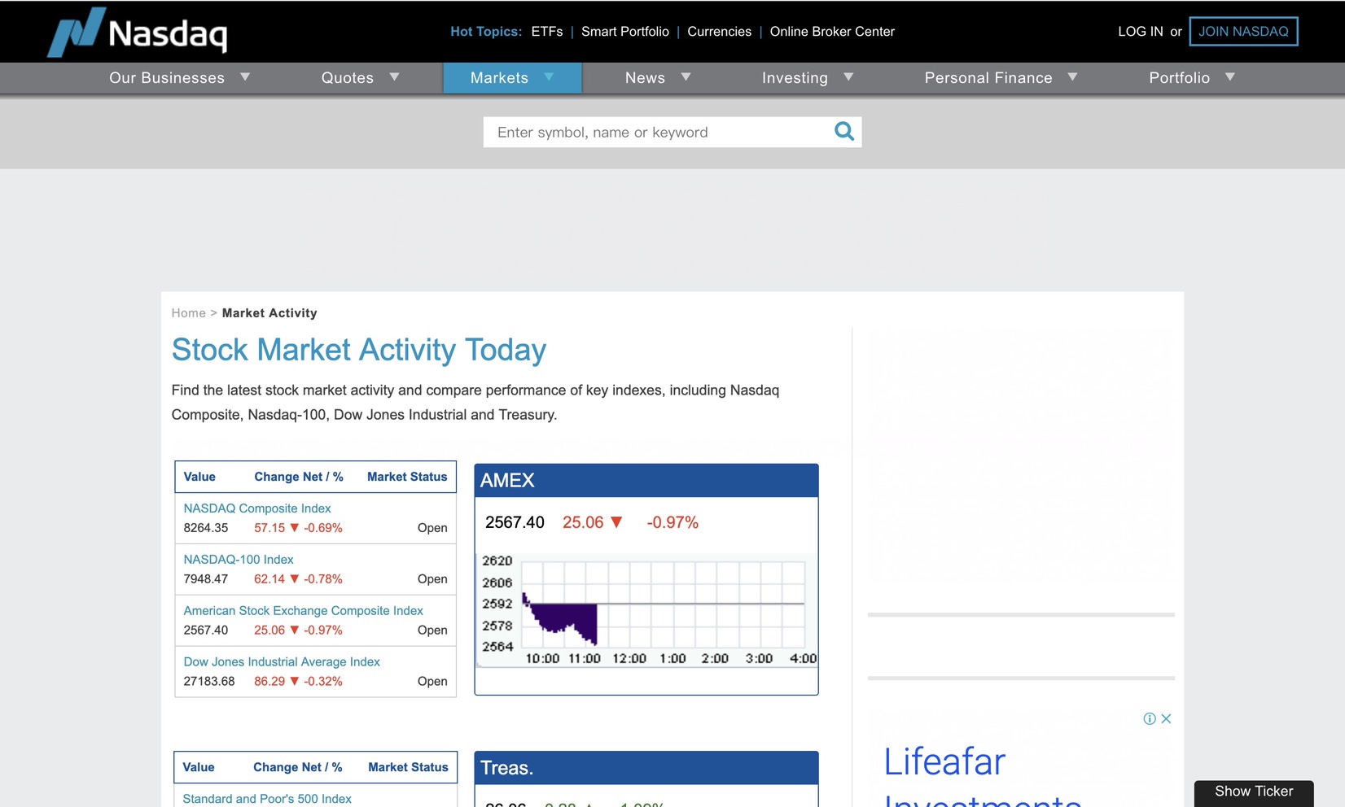The height and width of the screenshot is (807, 1345).
Task: Open NASDAQ Composite Index link
Action: tap(257, 508)
